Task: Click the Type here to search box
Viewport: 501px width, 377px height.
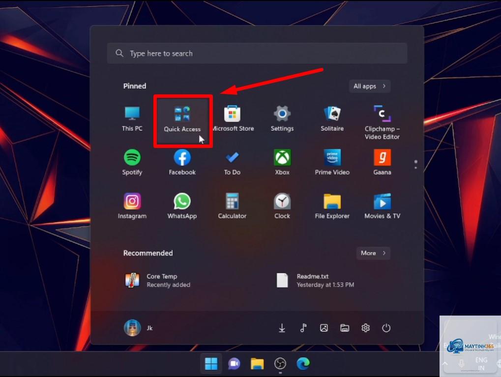Action: point(257,54)
